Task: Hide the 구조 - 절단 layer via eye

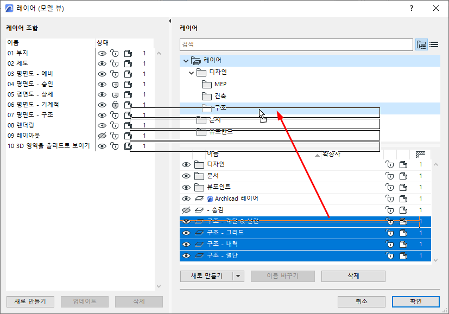Action: tap(186, 255)
